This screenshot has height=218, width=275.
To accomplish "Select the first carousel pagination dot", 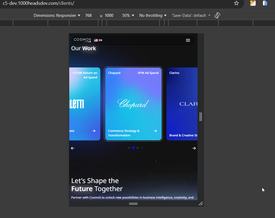I will 129,148.
